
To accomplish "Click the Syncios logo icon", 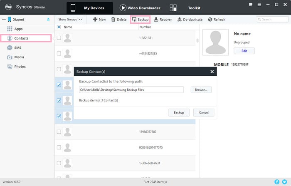I will 8,7.
